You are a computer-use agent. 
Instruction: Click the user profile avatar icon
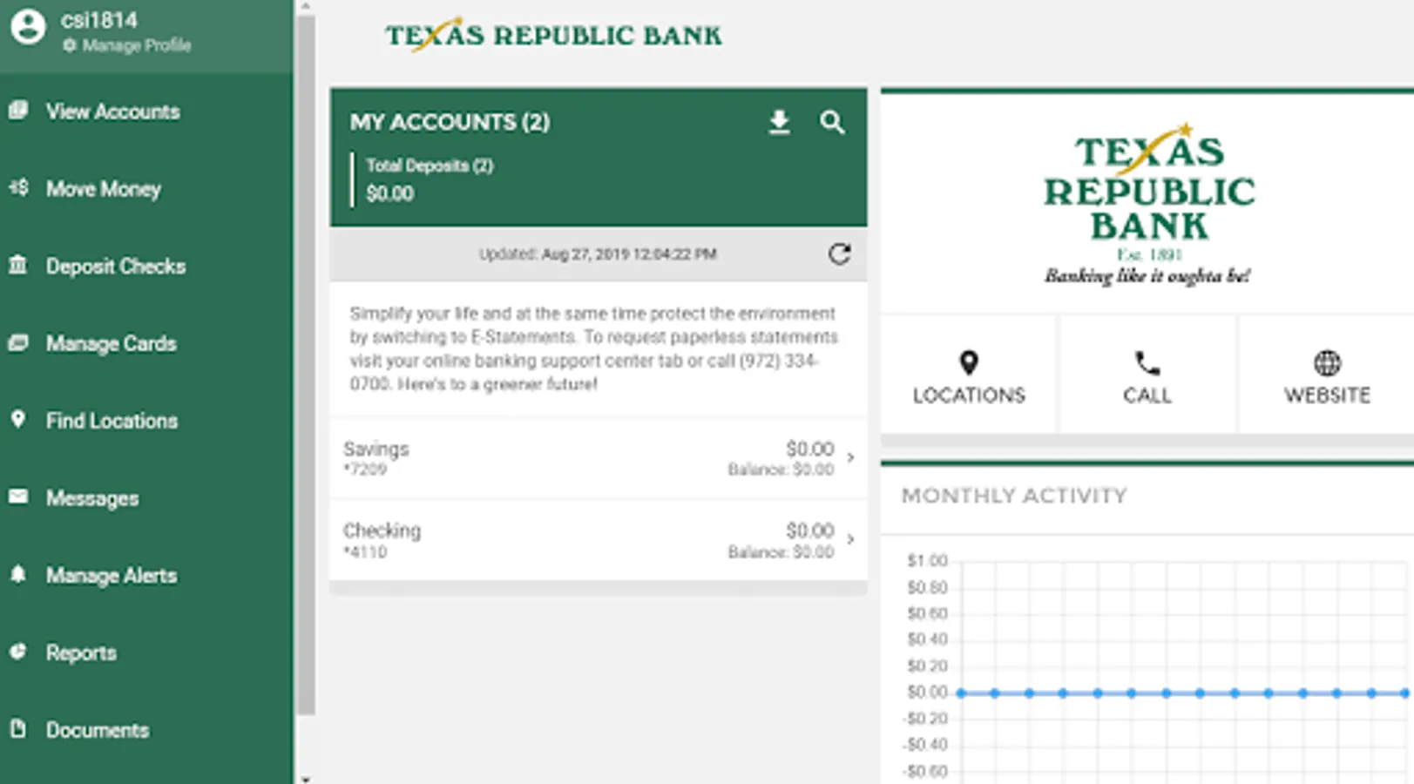[x=28, y=27]
